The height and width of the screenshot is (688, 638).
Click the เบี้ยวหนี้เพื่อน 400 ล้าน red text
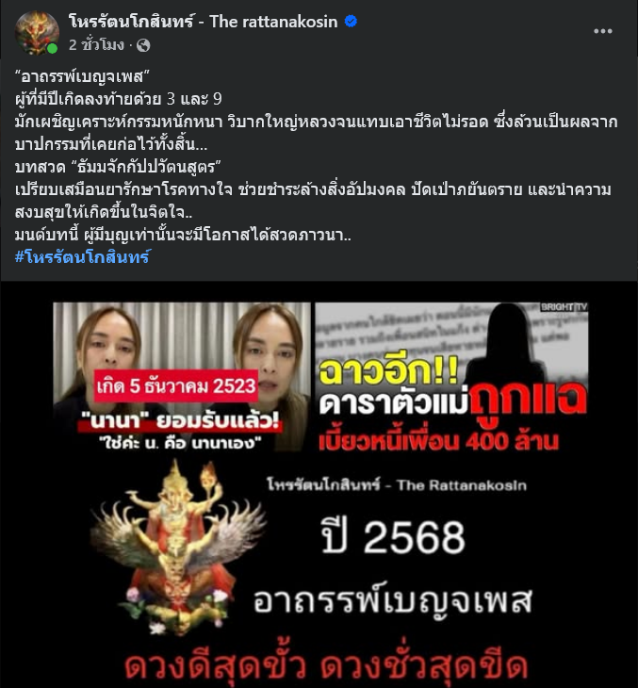(x=439, y=441)
